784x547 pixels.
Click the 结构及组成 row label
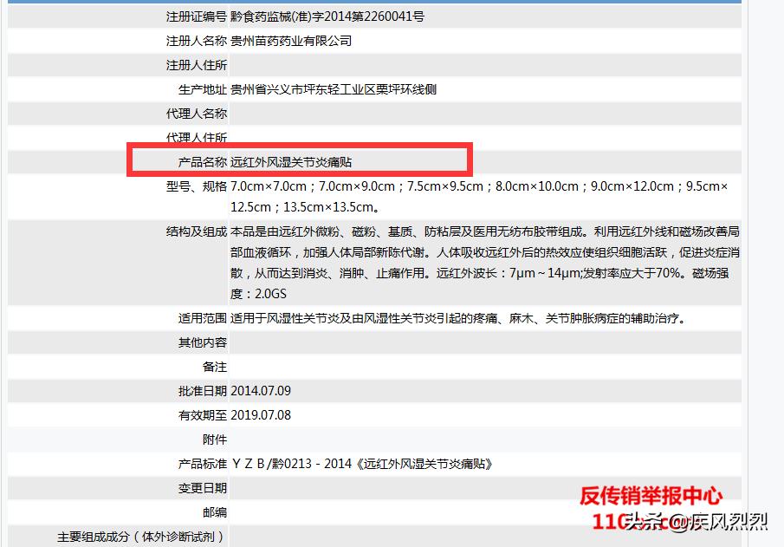point(196,232)
